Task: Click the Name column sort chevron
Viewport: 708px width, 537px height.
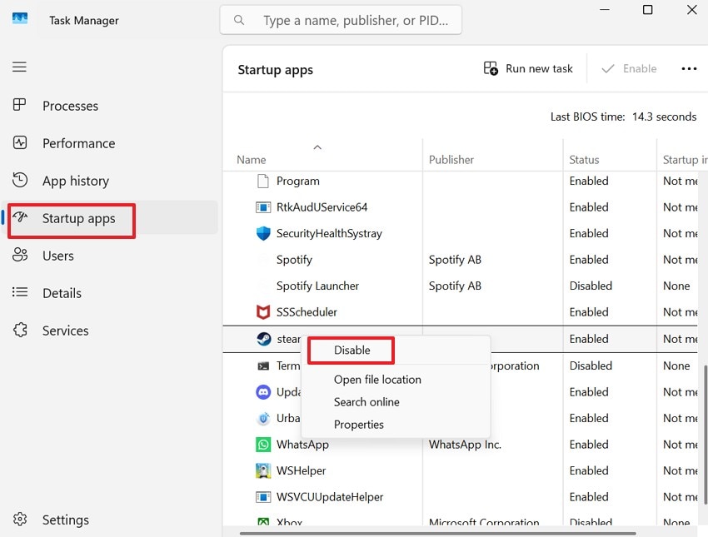Action: click(x=317, y=147)
